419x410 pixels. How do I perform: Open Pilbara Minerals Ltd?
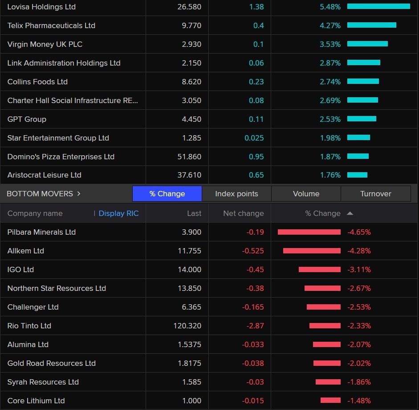pyautogui.click(x=41, y=232)
